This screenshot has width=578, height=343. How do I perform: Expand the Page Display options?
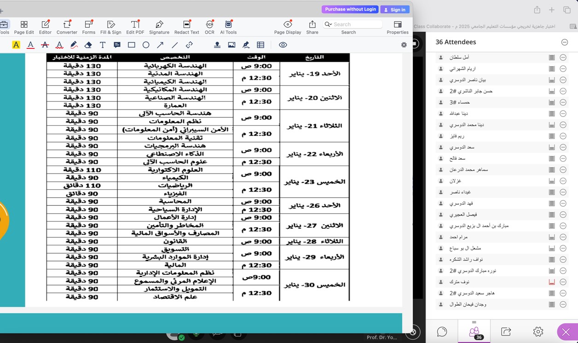coord(288,27)
